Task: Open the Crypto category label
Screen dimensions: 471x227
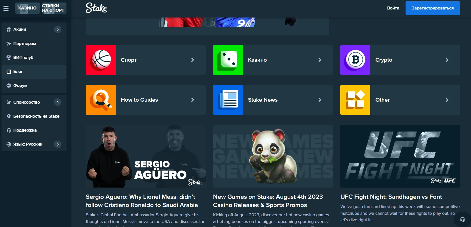Action: [x=384, y=60]
